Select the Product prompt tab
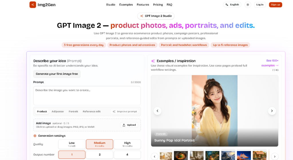This screenshot has width=293, height=160. (42, 112)
